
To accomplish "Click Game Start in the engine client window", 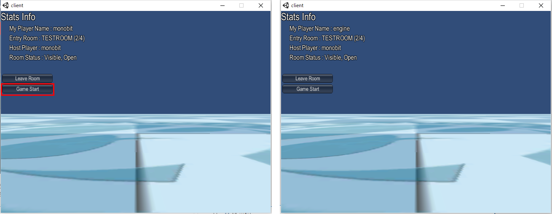I will pos(308,89).
